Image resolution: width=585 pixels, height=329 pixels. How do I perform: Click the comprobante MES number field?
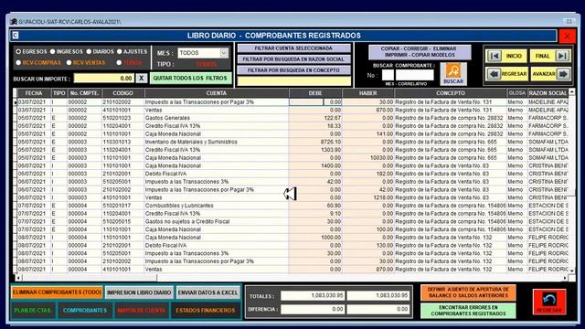[x=388, y=75]
